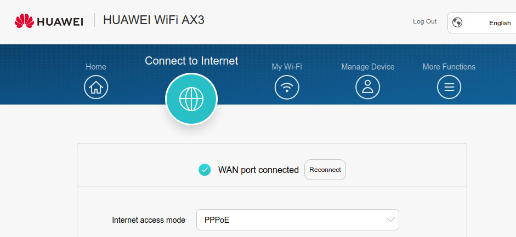Switch to the Manage Device tab label
The width and height of the screenshot is (516, 237).
pos(367,67)
